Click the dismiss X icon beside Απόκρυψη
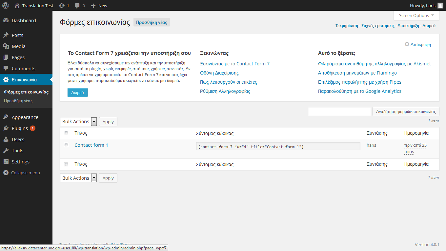The height and width of the screenshot is (251, 446). point(407,44)
